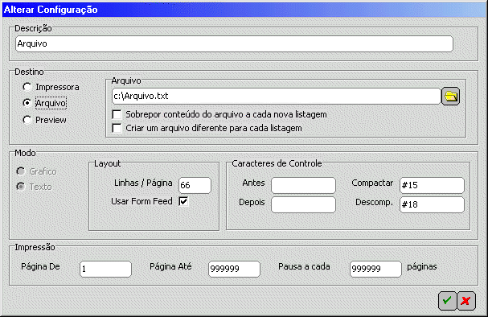488x317 pixels.
Task: Toggle the Usar Form Feed checkbox
Action: point(183,201)
